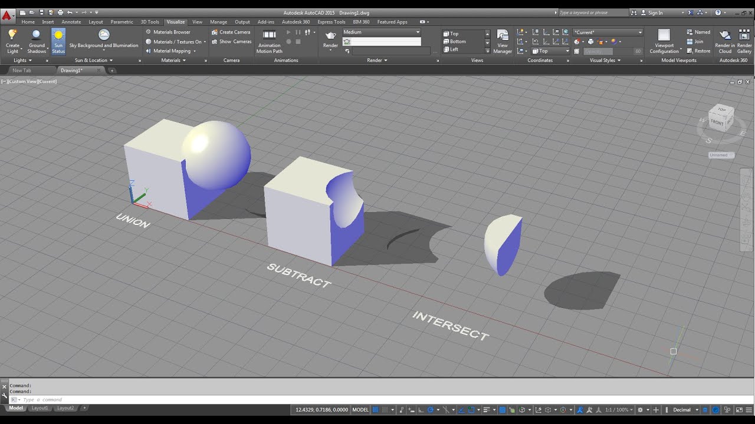The image size is (755, 424).
Task: Open Top dropdown in Coordinates panel
Action: click(x=550, y=51)
